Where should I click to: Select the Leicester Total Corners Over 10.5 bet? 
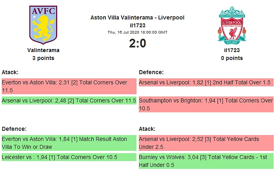point(69,157)
